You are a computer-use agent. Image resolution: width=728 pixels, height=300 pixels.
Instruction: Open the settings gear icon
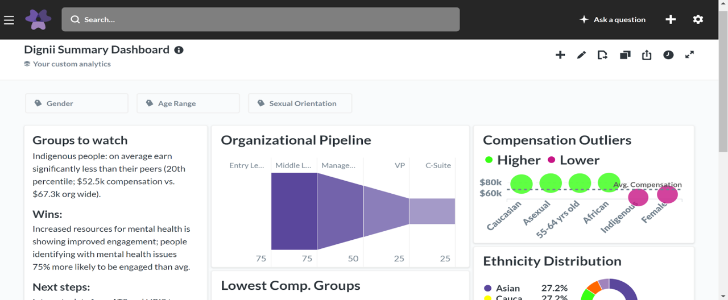tap(698, 19)
